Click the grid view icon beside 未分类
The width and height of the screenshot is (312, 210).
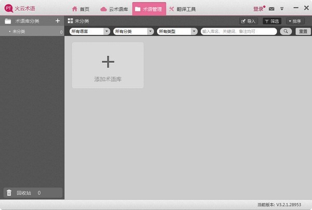[70, 21]
